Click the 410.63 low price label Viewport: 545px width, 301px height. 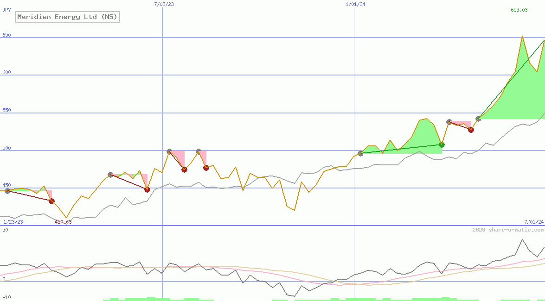point(64,222)
